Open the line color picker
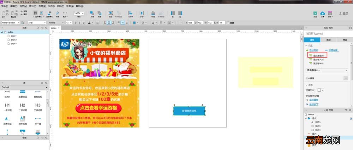The image size is (353, 150). click(154, 22)
